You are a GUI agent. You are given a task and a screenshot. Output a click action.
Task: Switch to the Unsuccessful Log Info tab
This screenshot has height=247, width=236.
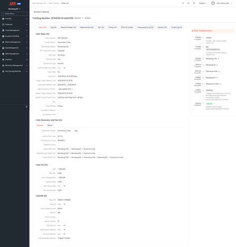[145, 27]
